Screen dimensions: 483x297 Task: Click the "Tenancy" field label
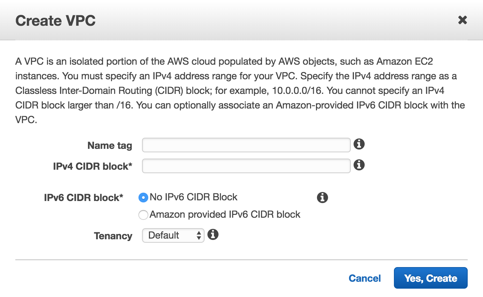[x=113, y=236]
